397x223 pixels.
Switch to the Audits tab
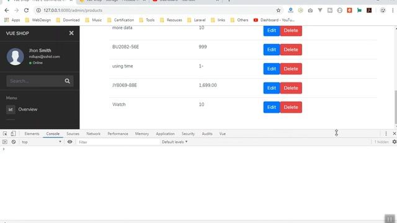click(x=207, y=134)
